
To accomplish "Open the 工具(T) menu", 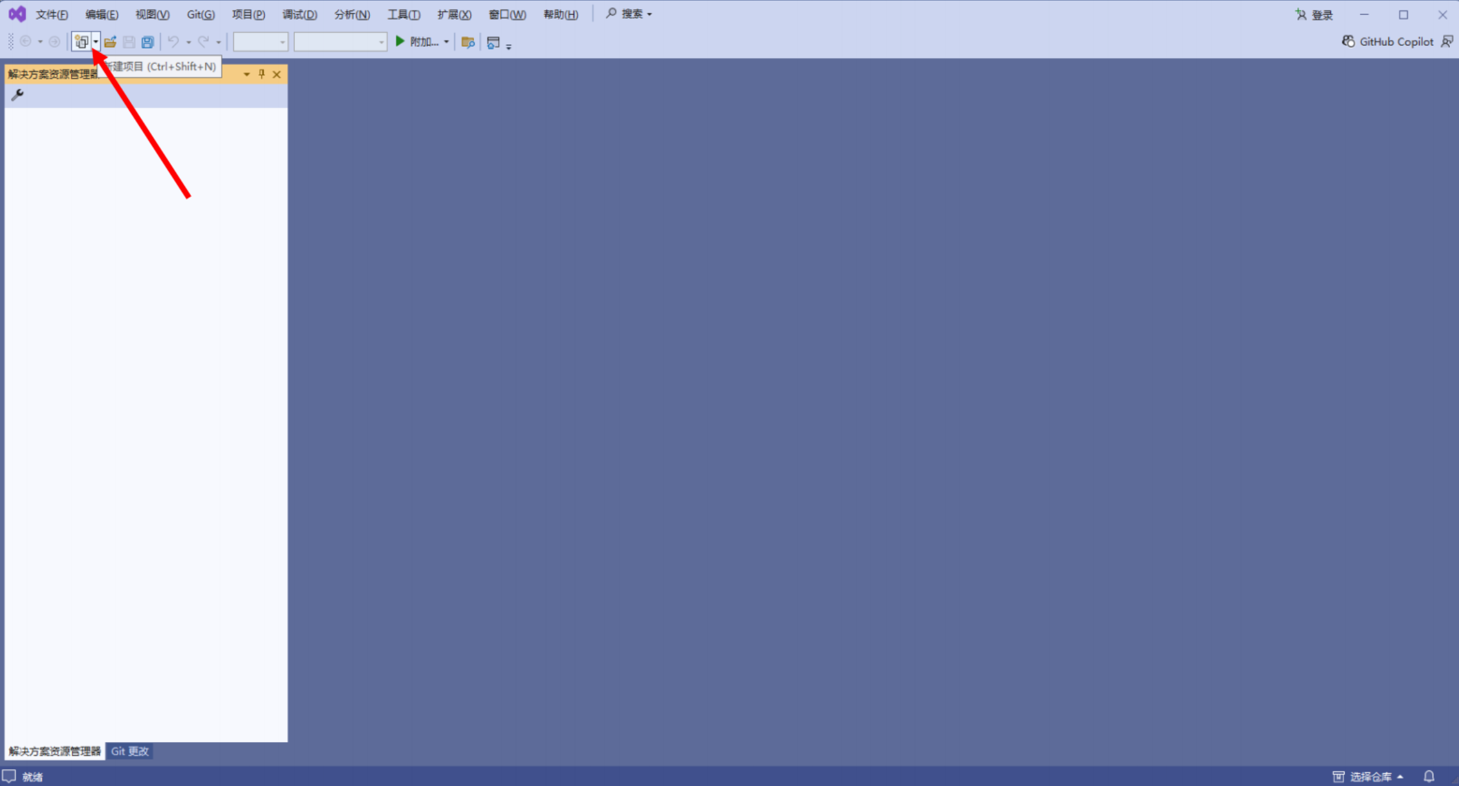I will point(403,14).
